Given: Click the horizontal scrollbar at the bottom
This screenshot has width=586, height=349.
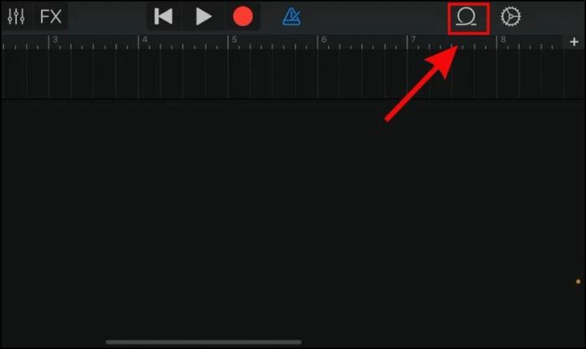Looking at the screenshot, I should click(x=203, y=342).
